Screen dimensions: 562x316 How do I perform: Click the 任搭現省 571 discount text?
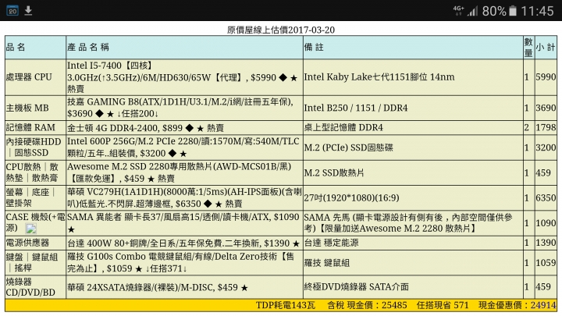(x=443, y=305)
